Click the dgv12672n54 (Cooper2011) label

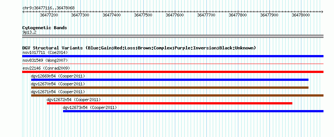tap(74, 100)
